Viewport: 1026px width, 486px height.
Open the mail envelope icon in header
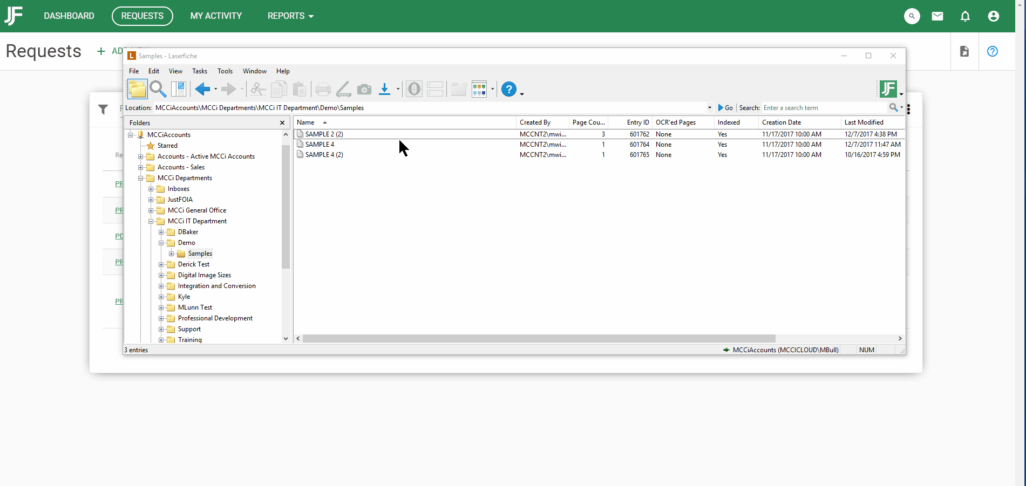click(937, 16)
